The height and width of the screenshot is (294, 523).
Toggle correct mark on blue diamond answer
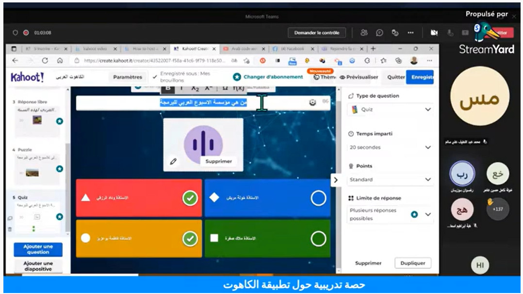pyautogui.click(x=318, y=198)
